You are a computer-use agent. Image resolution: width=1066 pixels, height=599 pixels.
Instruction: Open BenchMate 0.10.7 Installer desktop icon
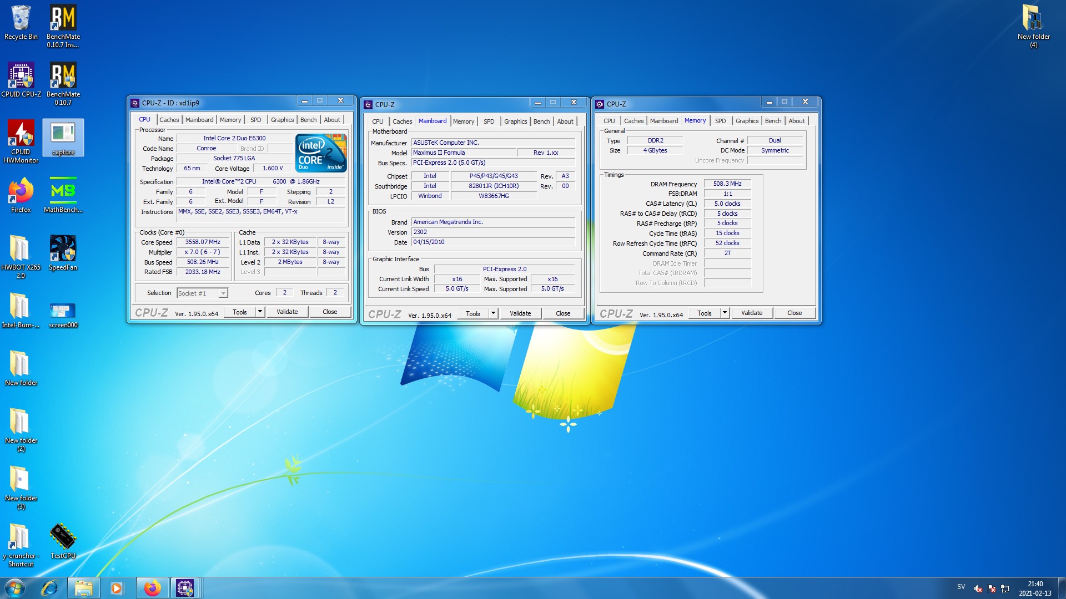tap(63, 26)
